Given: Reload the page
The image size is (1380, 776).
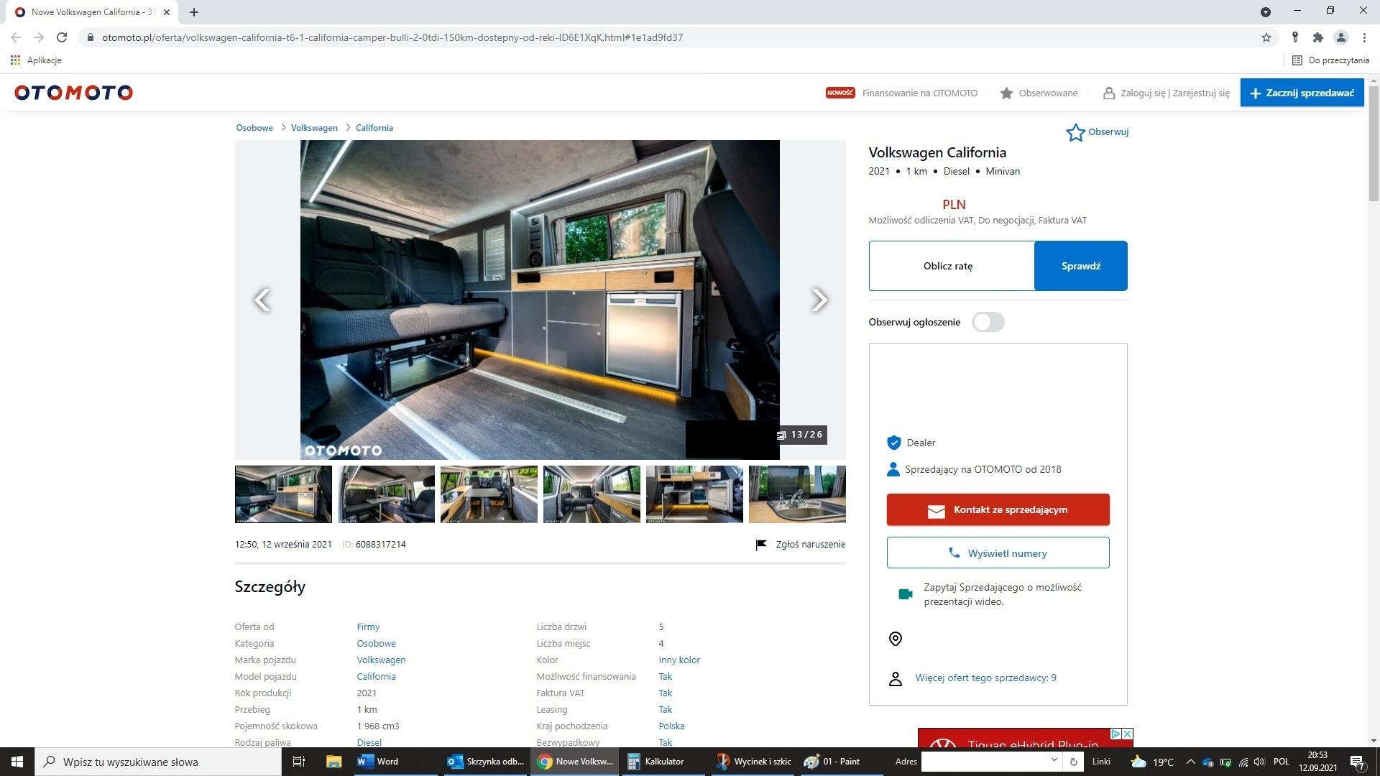Looking at the screenshot, I should click(x=62, y=37).
